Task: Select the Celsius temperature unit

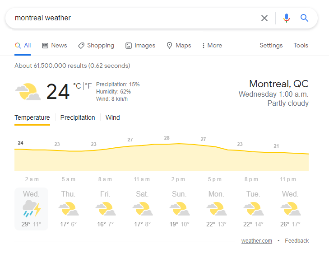Action: 77,86
